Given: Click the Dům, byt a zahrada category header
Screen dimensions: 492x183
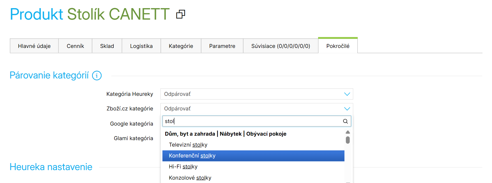Looking at the screenshot, I should (226, 134).
